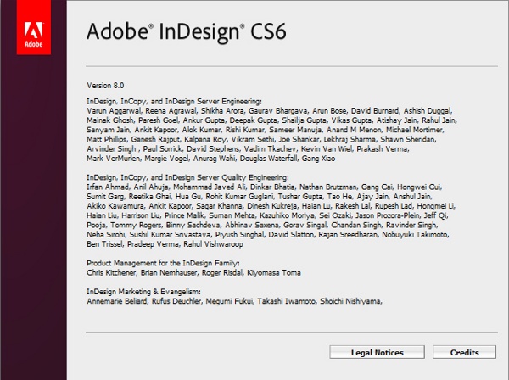Click the name Irfan Ahmad
The width and height of the screenshot is (509, 380).
[108, 184]
